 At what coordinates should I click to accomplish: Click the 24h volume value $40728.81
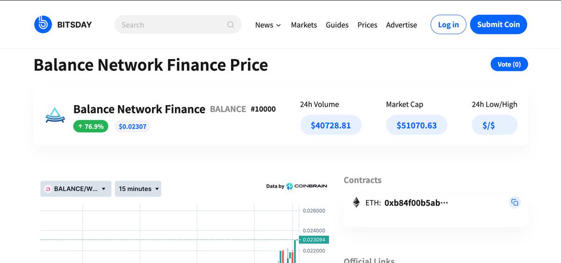pyautogui.click(x=331, y=125)
